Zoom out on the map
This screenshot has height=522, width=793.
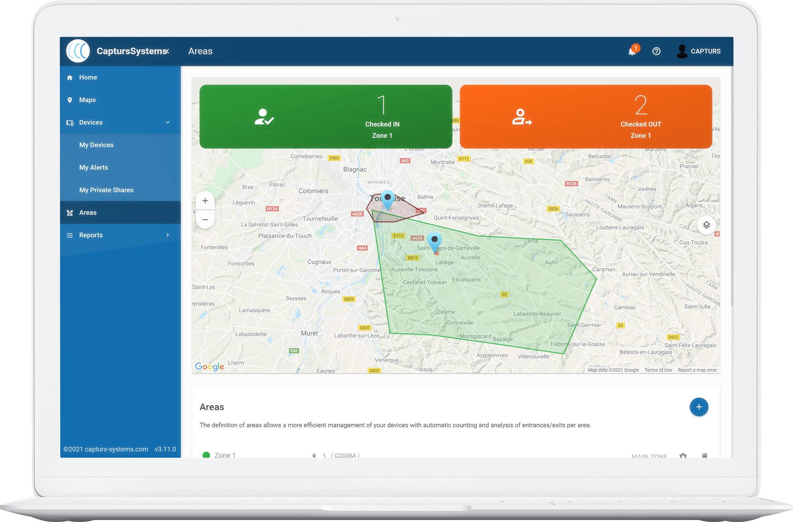pyautogui.click(x=205, y=220)
